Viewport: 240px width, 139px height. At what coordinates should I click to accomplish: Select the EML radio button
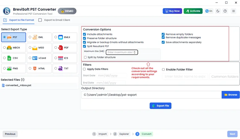[x=30, y=37]
